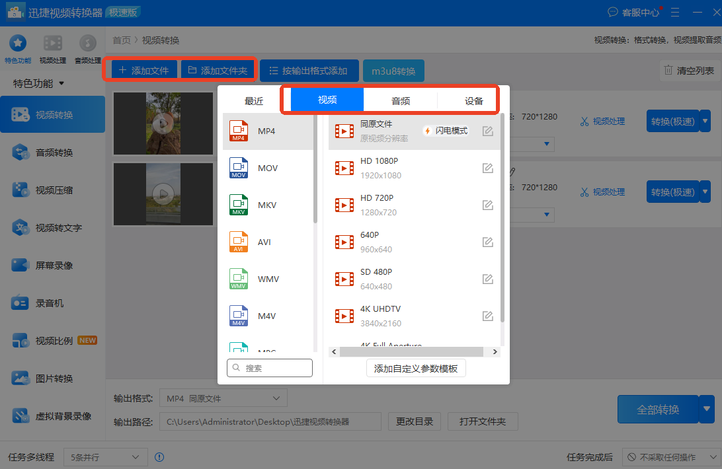Select the SD 480P preset row

(414, 279)
